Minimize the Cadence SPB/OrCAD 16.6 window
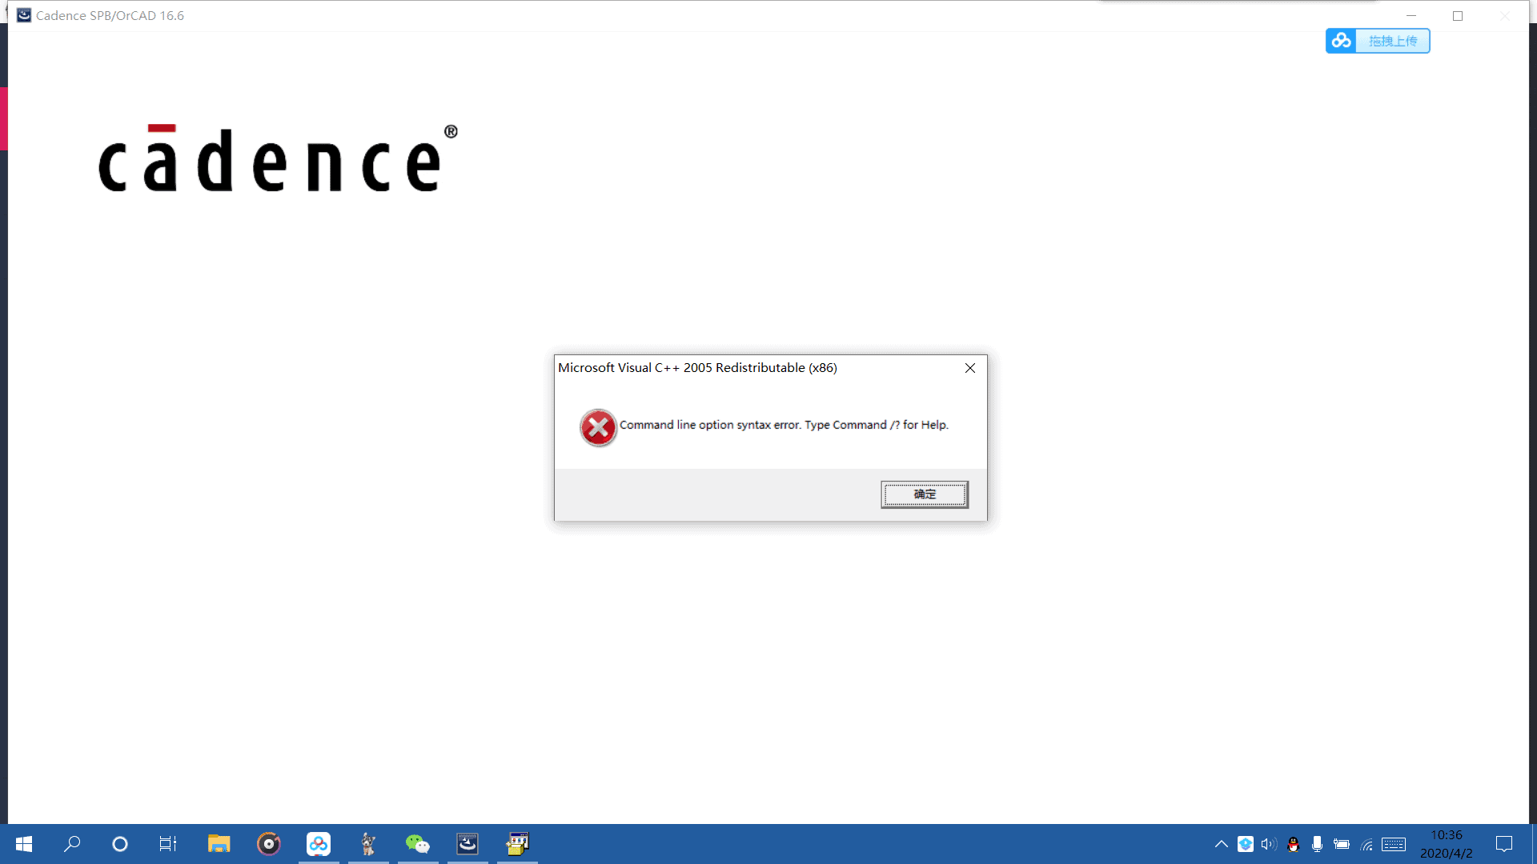 1411,15
